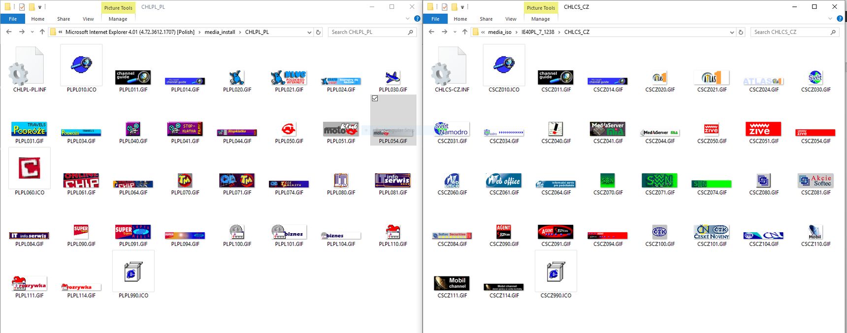The height and width of the screenshot is (333, 847).
Task: Select PLPL020.GIF thumbnail
Action: click(x=237, y=77)
